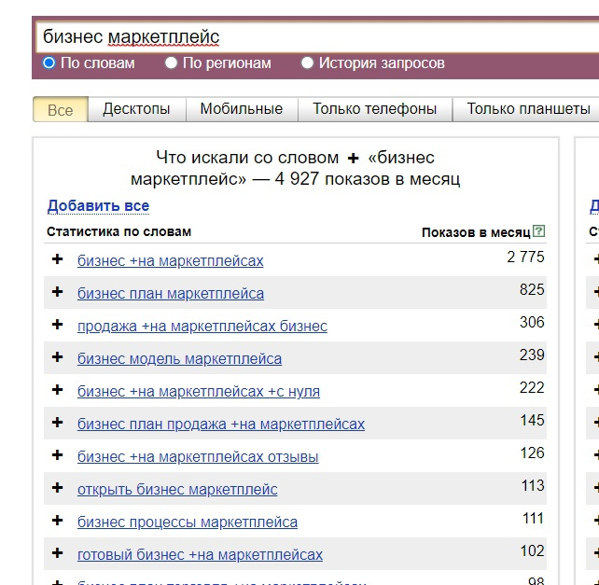Image resolution: width=599 pixels, height=585 pixels.
Task: Click the search field containing 'бизнес маркетплейс'
Action: coord(317,37)
